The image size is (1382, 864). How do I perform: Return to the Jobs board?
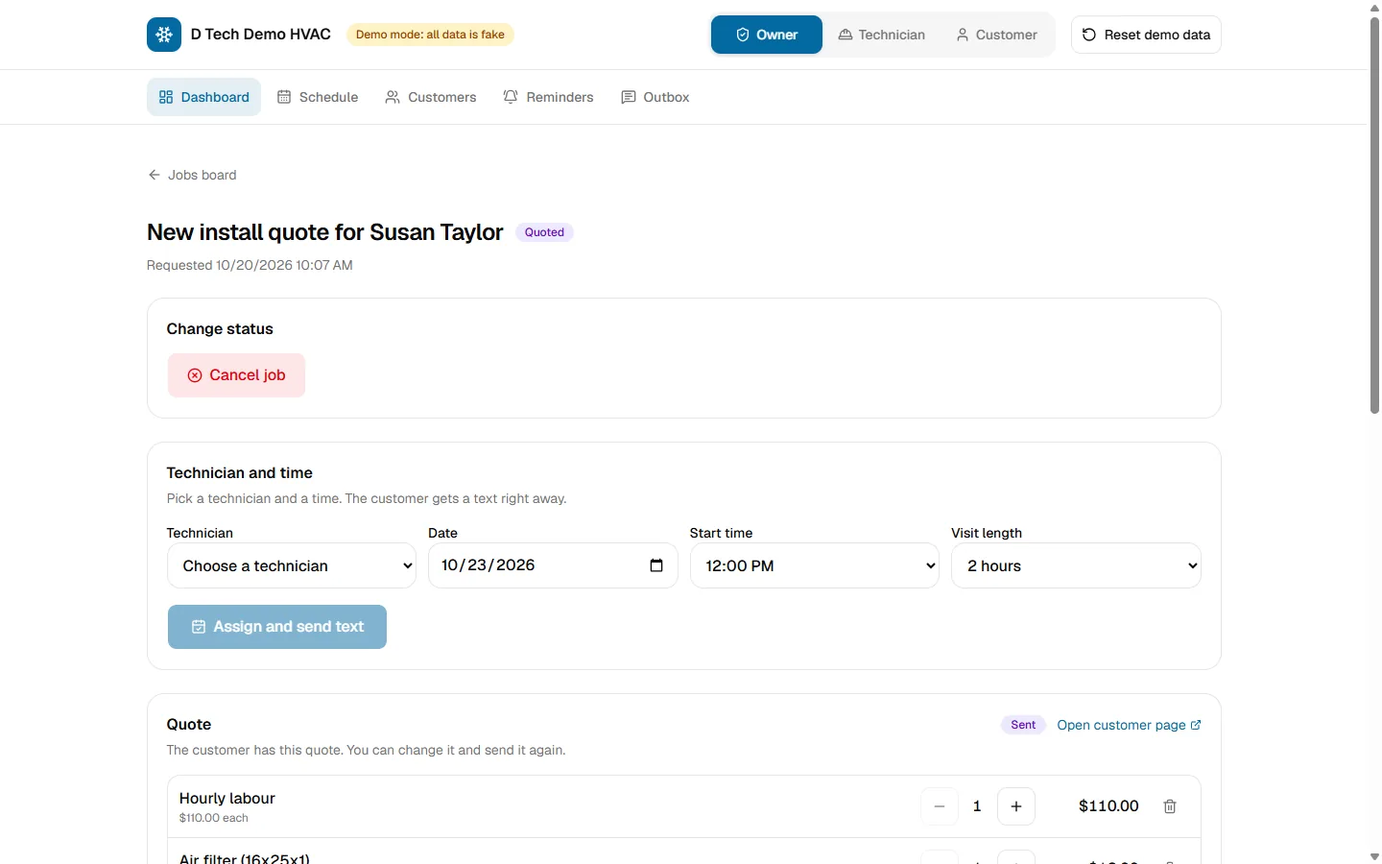192,175
